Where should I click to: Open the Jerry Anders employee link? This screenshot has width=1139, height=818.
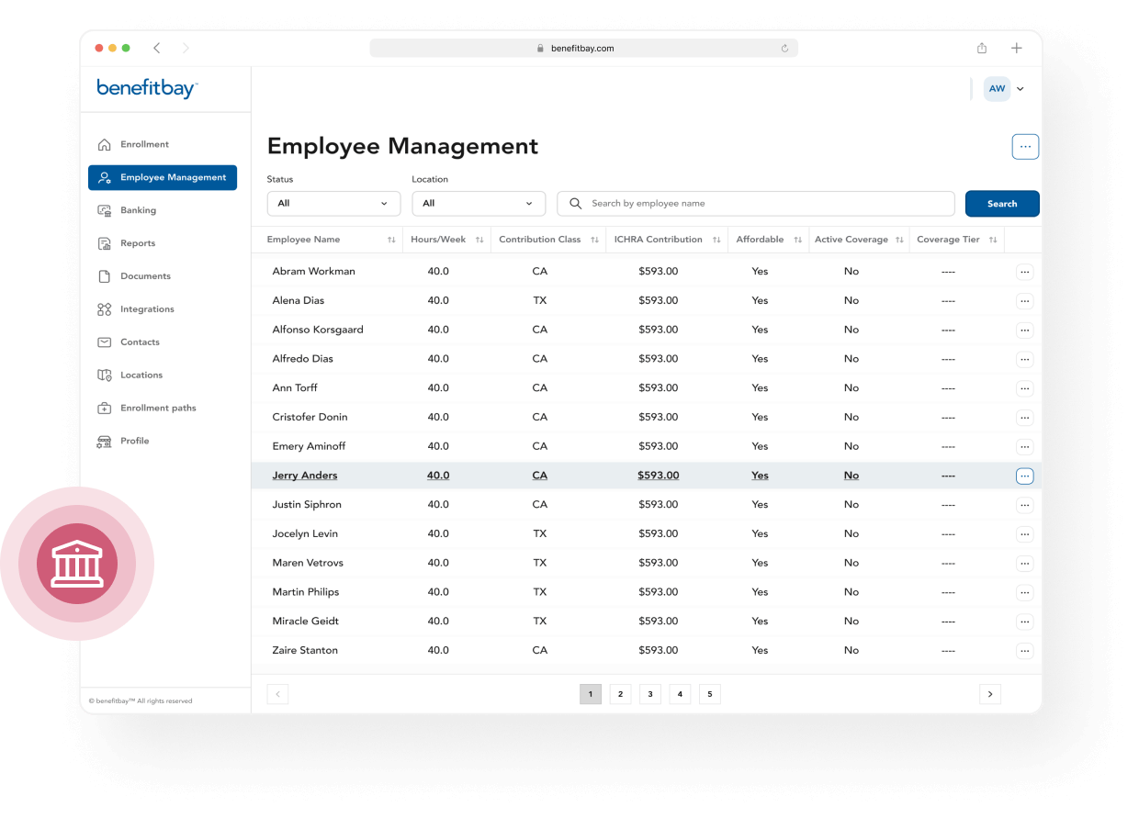(x=305, y=476)
